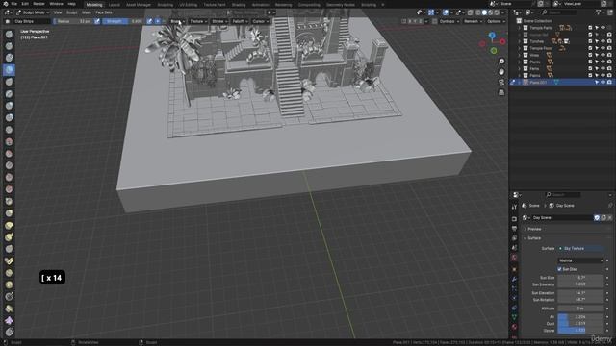This screenshot has height=346, width=616.
Task: Toggle the camera view icon
Action: point(501,82)
